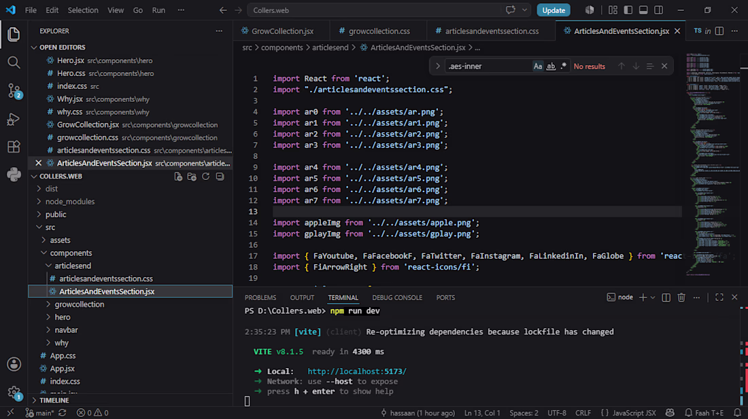This screenshot has width=748, height=419.
Task: Open the chat icon in title bar
Action: (x=511, y=10)
